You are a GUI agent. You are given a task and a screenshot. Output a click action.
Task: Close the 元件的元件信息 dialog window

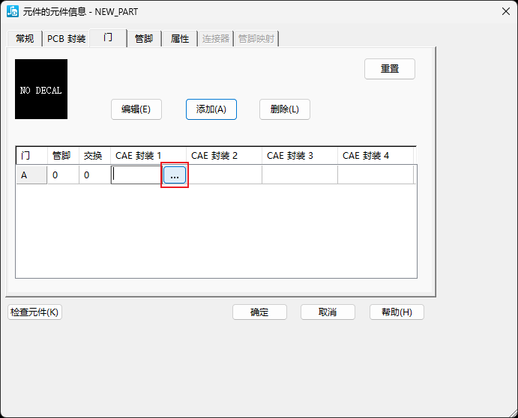click(505, 12)
